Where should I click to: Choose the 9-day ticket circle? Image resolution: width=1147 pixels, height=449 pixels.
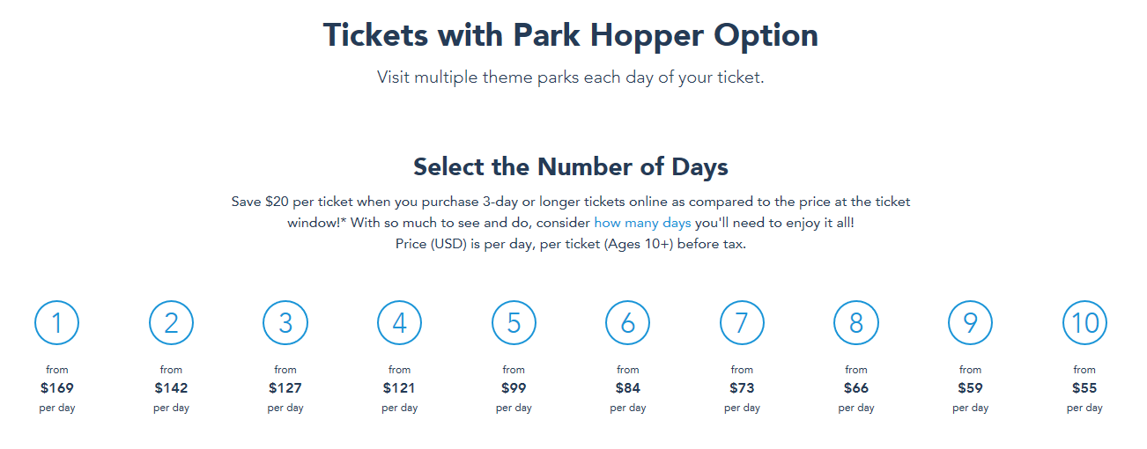coord(970,323)
